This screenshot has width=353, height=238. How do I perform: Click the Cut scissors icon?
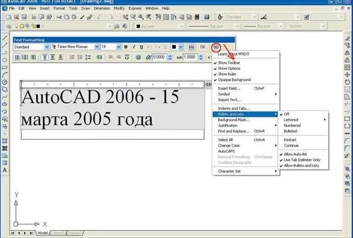[59, 17]
